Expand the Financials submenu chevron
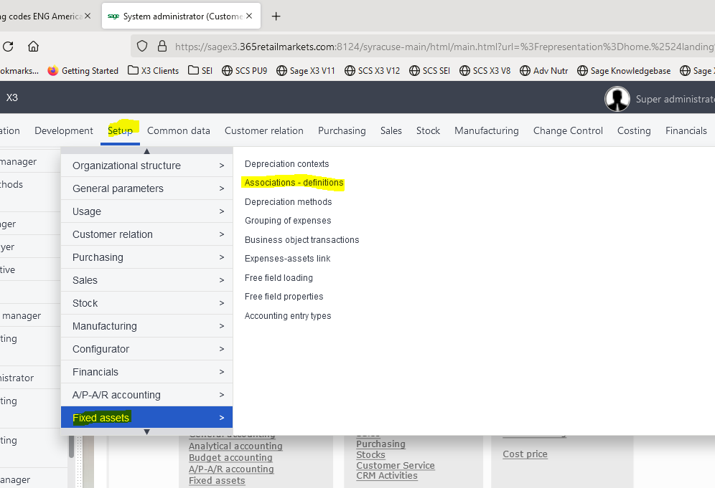715x488 pixels. tap(222, 371)
